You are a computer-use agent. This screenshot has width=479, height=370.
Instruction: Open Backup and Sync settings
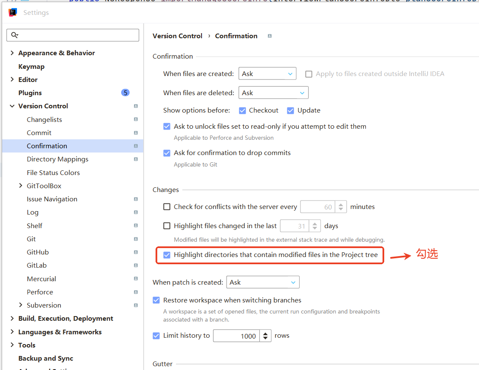[45, 359]
